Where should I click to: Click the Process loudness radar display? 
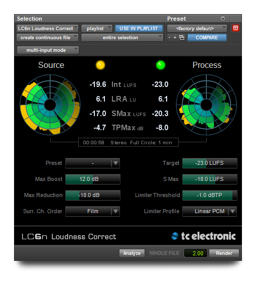point(206,105)
